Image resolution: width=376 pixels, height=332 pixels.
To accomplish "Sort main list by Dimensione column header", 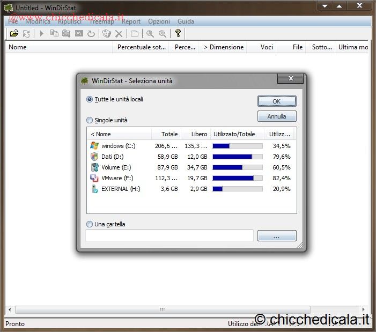I will [223, 47].
